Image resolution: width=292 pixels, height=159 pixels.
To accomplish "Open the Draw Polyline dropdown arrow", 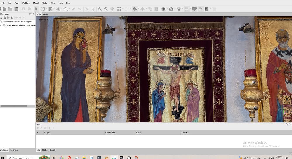I will (70, 9).
